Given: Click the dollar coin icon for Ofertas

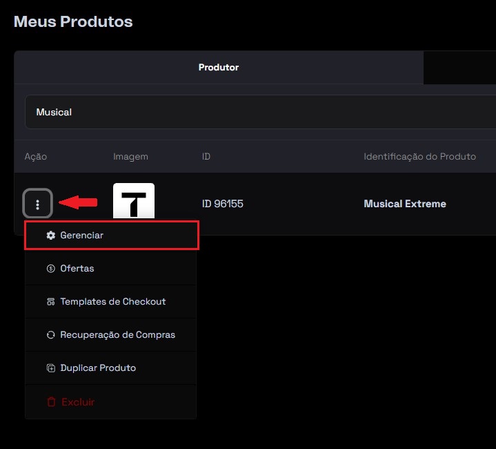Looking at the screenshot, I should coord(50,269).
